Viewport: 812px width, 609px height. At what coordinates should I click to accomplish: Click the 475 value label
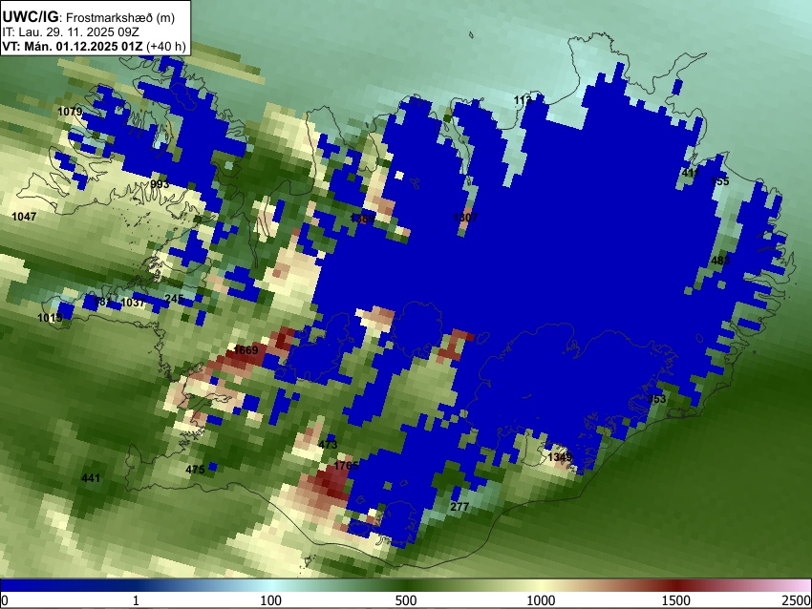click(x=195, y=470)
